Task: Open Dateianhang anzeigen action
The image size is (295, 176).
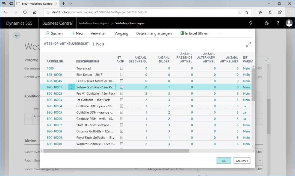Action: pyautogui.click(x=154, y=33)
